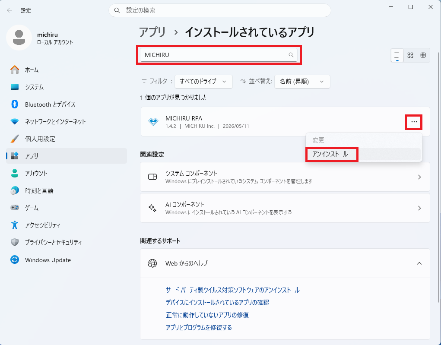Open the 名前 (昇順) sort dropdown

coord(302,82)
